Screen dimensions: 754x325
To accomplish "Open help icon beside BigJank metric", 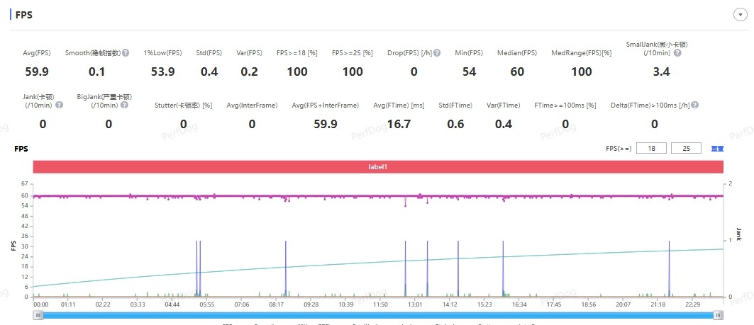I will (x=124, y=105).
